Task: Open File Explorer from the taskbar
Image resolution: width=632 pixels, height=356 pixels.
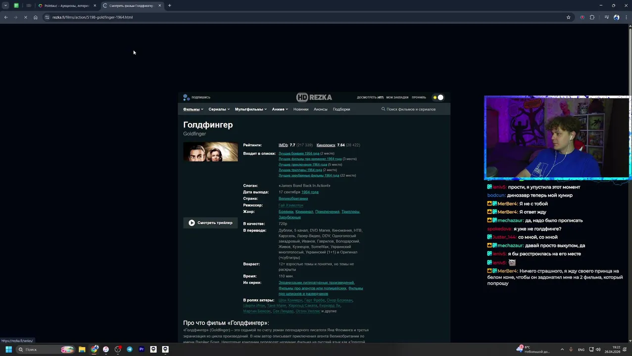Action: (82, 350)
